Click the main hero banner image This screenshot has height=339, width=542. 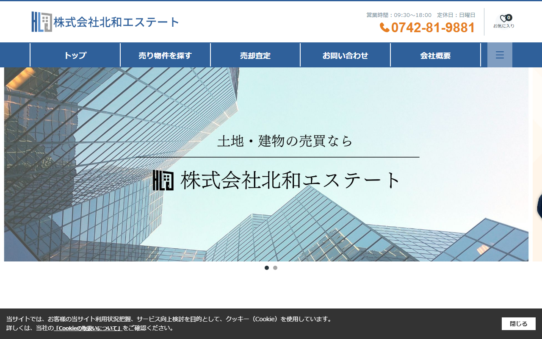pos(266,164)
